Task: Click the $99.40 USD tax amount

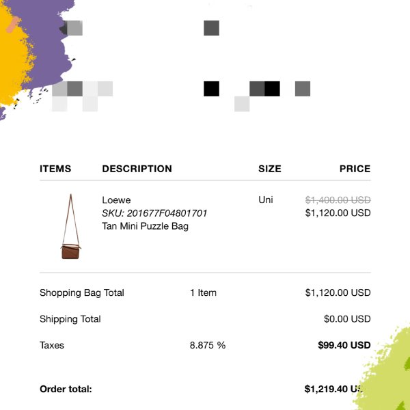Action: [344, 345]
